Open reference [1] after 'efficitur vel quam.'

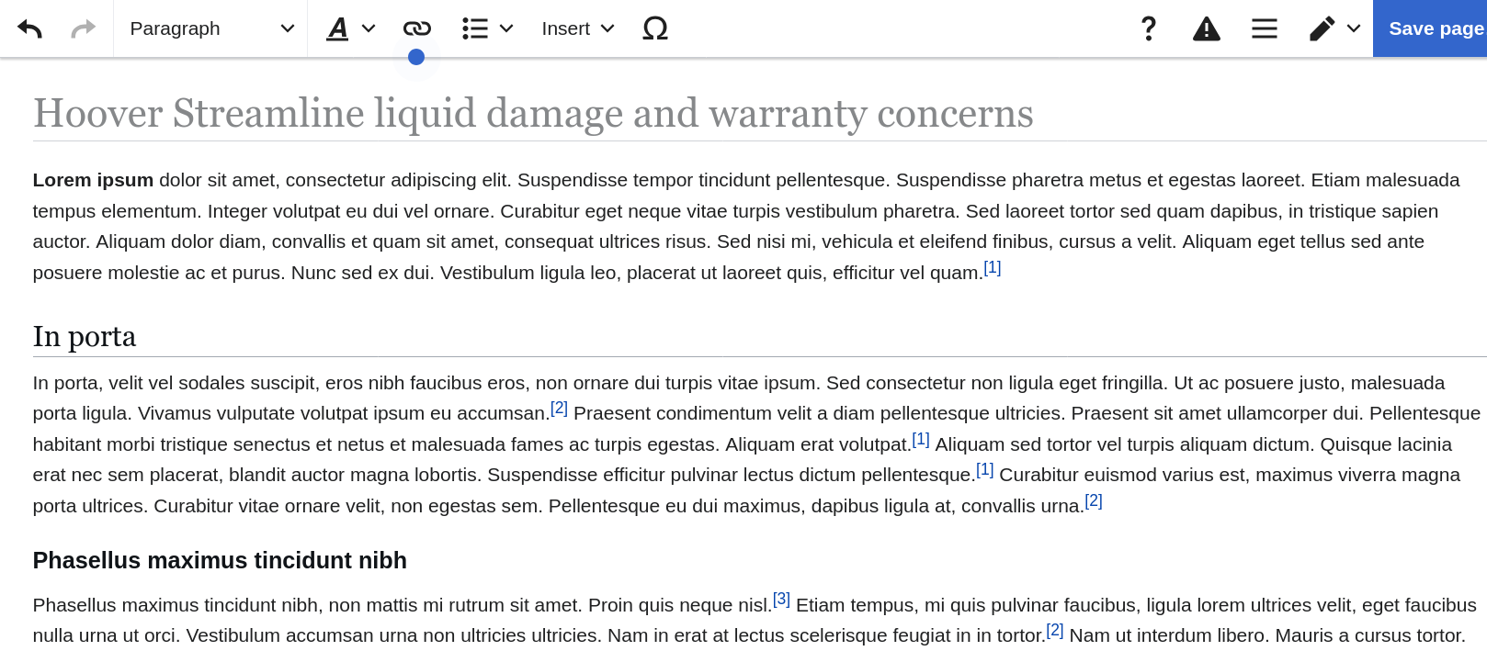click(x=993, y=268)
